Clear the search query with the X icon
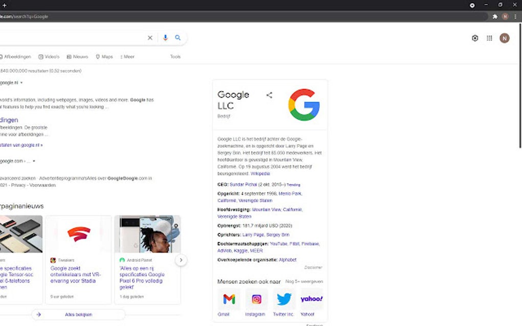Viewport: 522px width, 326px height. (150, 38)
